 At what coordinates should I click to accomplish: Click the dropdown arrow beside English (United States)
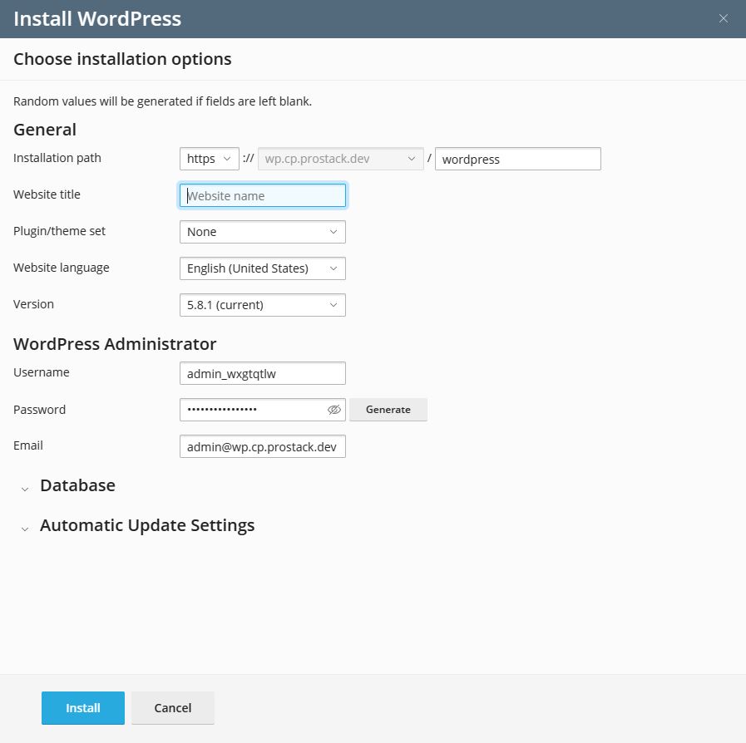pyautogui.click(x=333, y=268)
